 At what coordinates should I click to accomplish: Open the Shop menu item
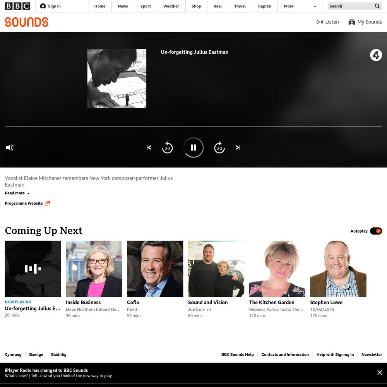[x=196, y=6]
